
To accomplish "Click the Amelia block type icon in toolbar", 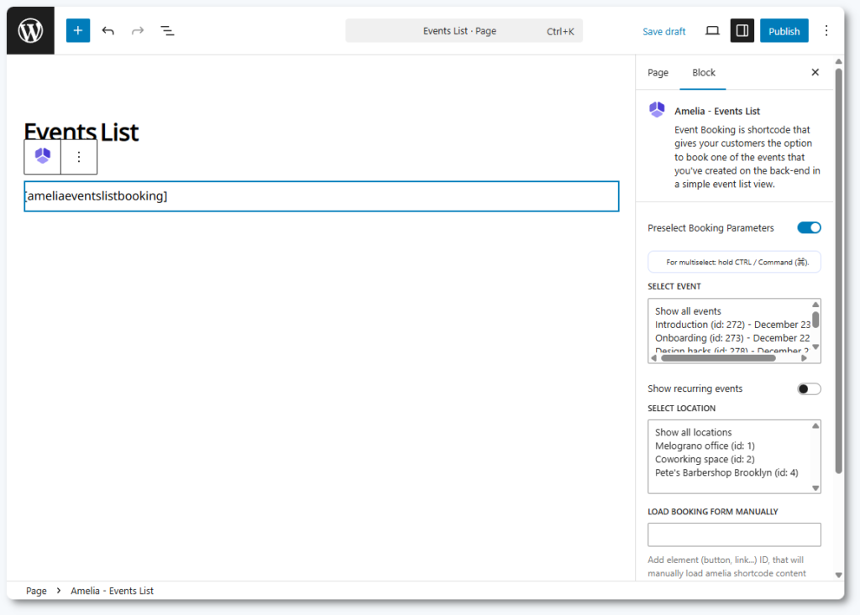I will [x=43, y=156].
